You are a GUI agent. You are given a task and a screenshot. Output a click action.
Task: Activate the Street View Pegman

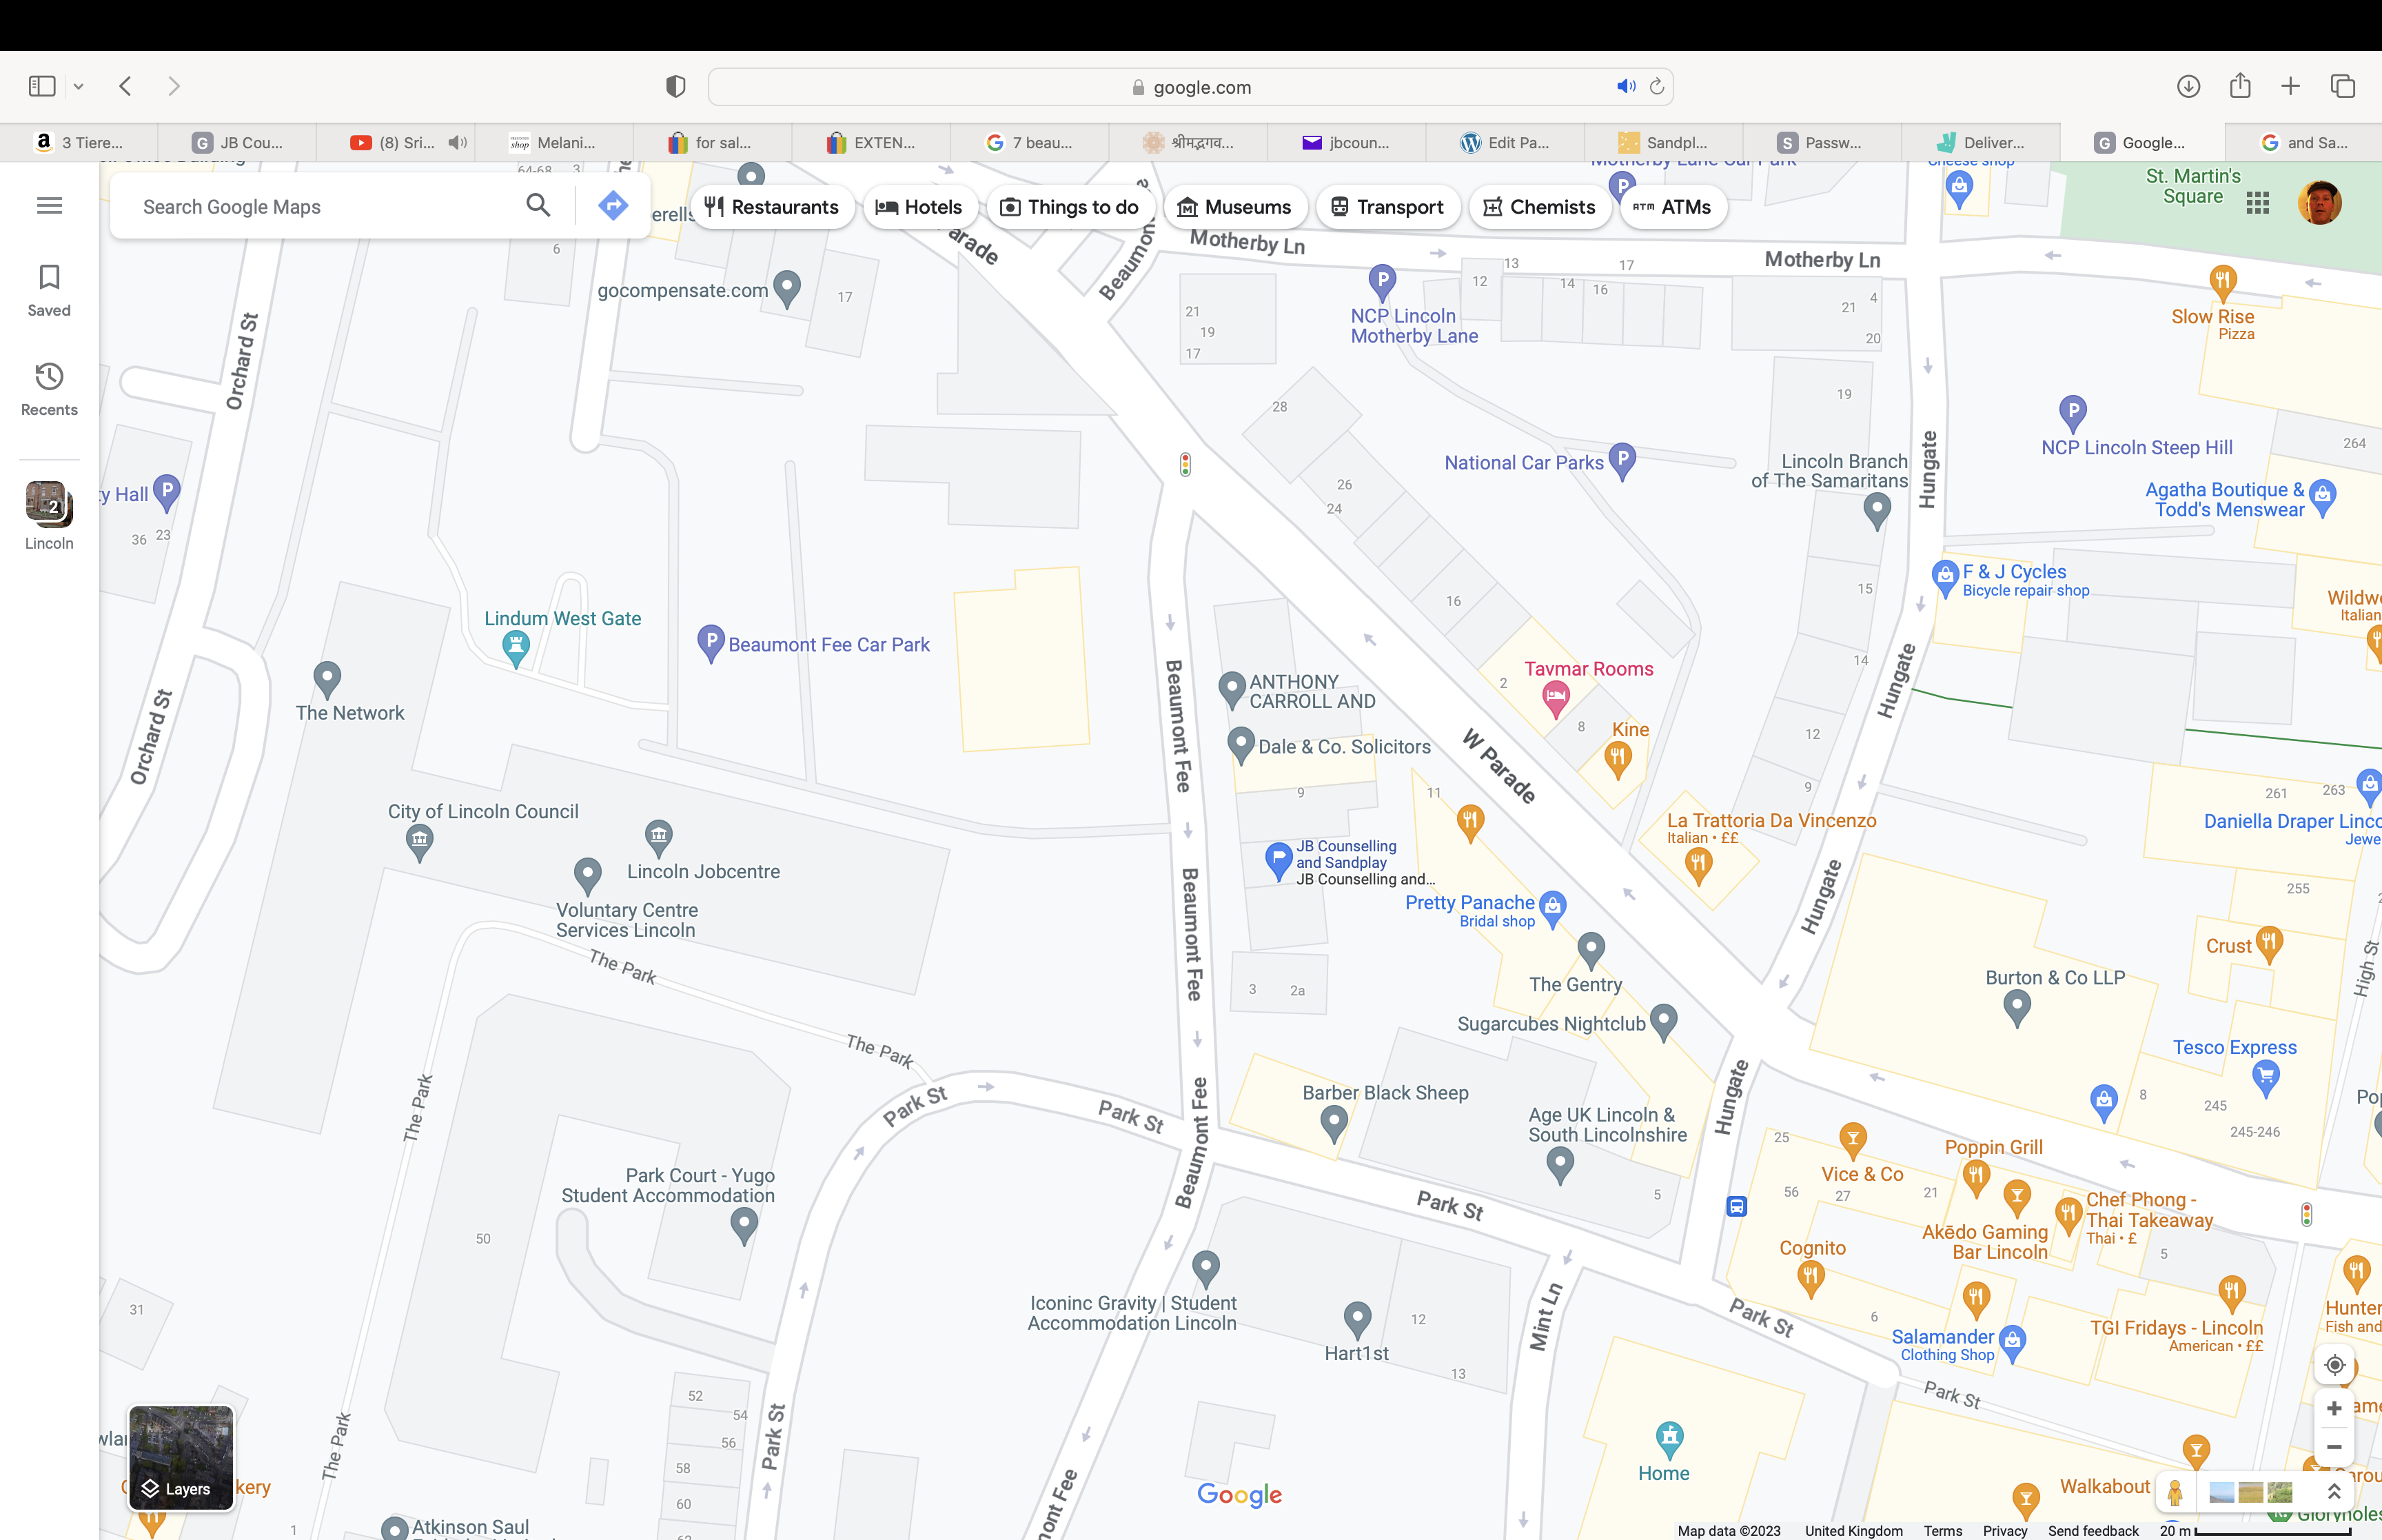(2175, 1492)
